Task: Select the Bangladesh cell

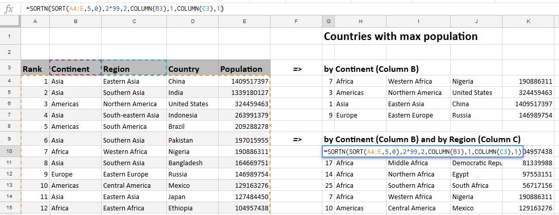Action: click(x=192, y=163)
